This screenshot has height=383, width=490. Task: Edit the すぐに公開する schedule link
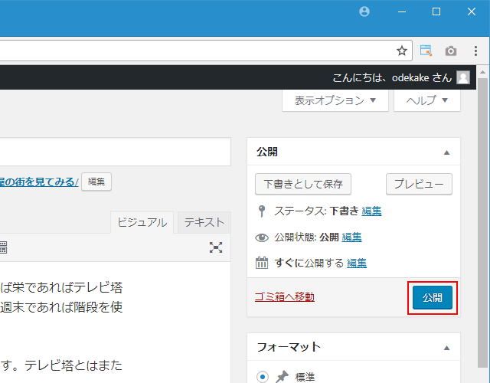click(357, 263)
